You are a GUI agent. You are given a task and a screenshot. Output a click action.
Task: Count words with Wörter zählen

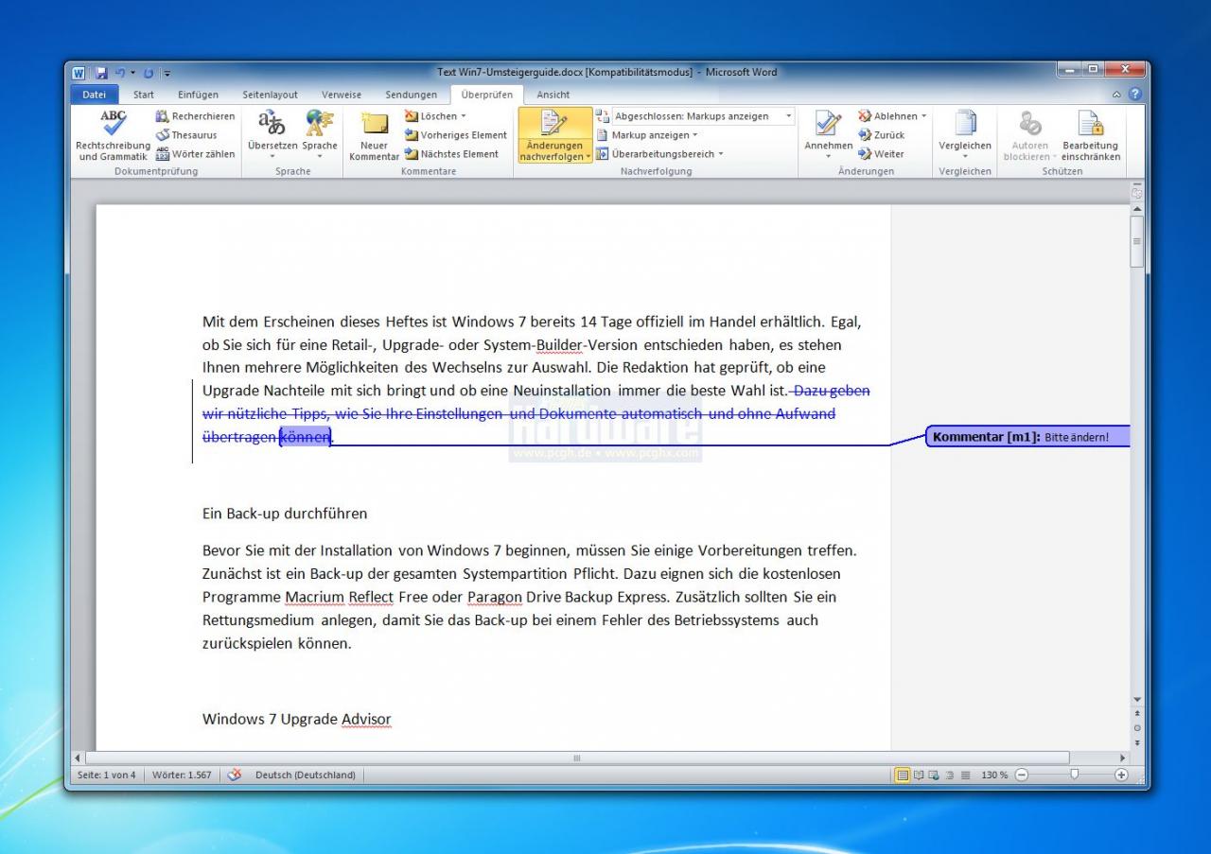tap(195, 154)
